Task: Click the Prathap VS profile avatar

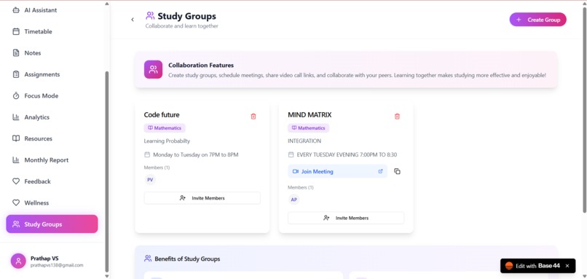Action: (18, 261)
